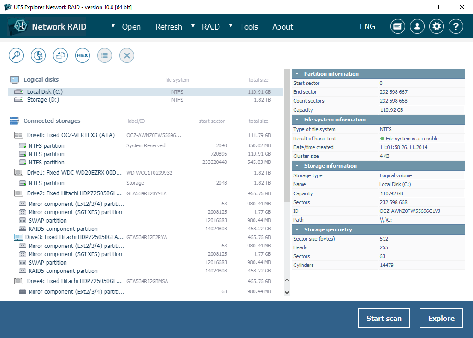Select Drive3 SWAP partition row

click(145, 262)
